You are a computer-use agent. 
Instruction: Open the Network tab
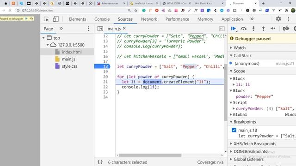click(149, 19)
